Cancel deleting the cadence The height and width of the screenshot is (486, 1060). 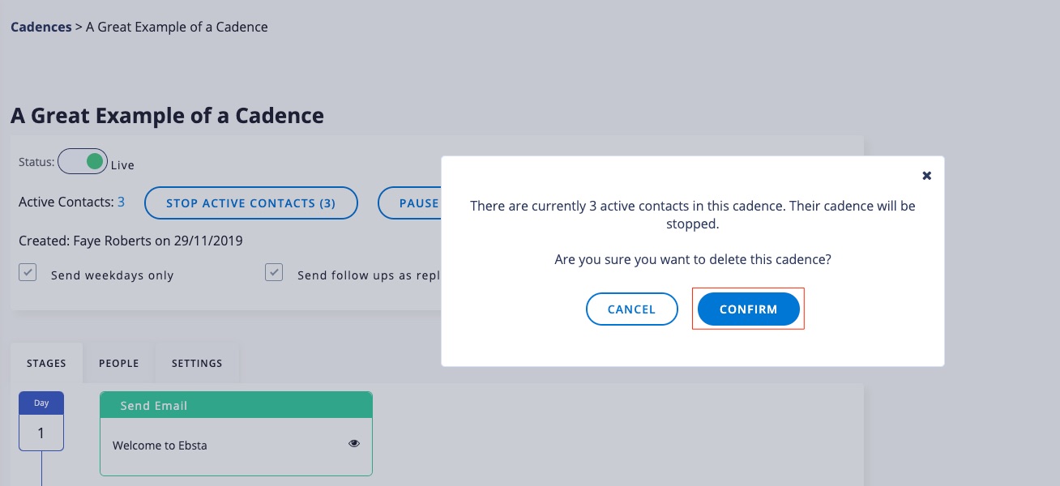click(631, 309)
